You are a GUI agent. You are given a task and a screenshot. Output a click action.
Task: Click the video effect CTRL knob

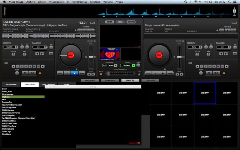(x=138, y=65)
